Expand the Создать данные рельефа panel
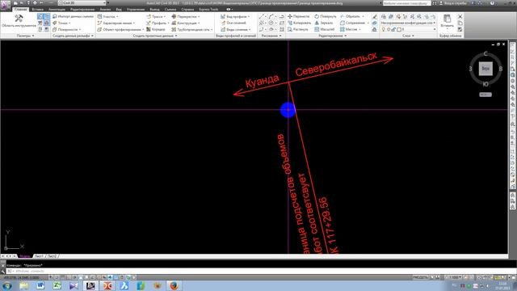The height and width of the screenshot is (291, 517). tap(73, 36)
